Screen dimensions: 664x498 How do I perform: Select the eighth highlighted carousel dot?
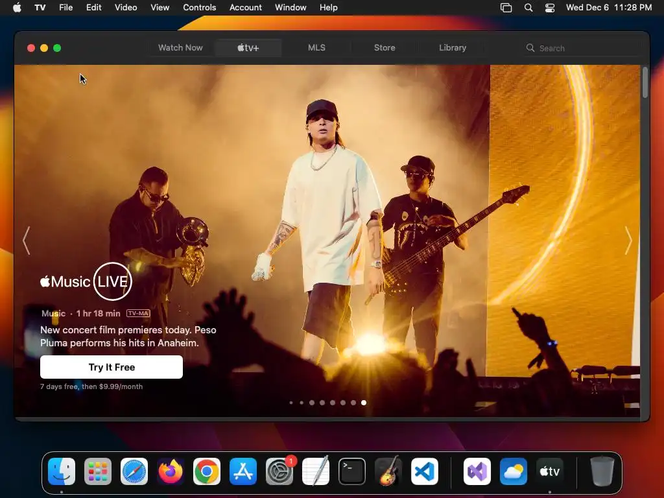(x=364, y=403)
